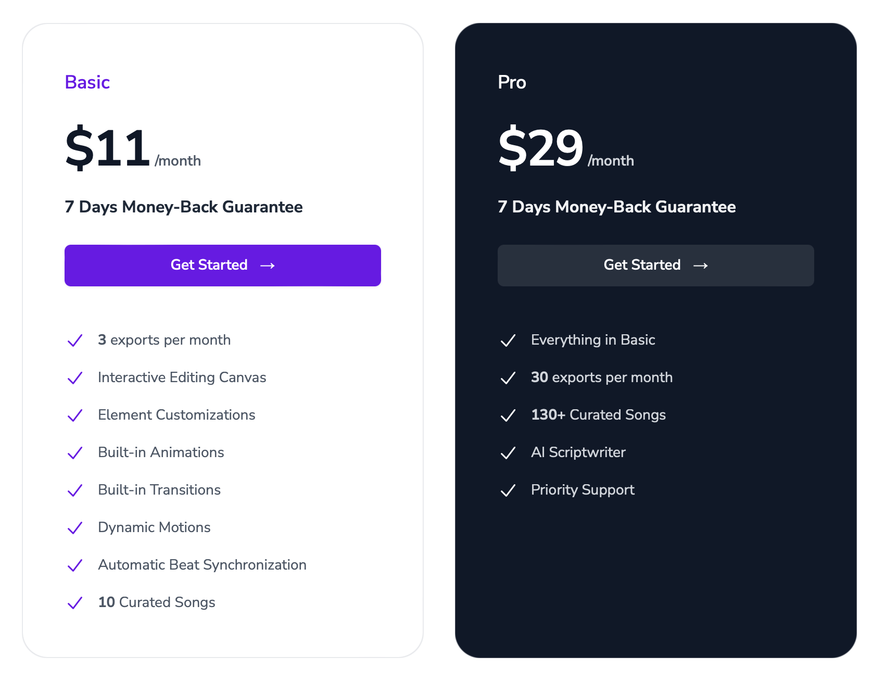Click the $29 price text

point(541,148)
